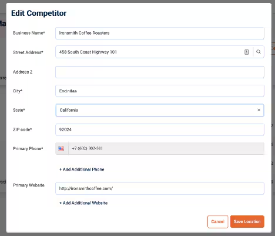Clear the California state selection
The width and height of the screenshot is (275, 236).
pyautogui.click(x=259, y=110)
